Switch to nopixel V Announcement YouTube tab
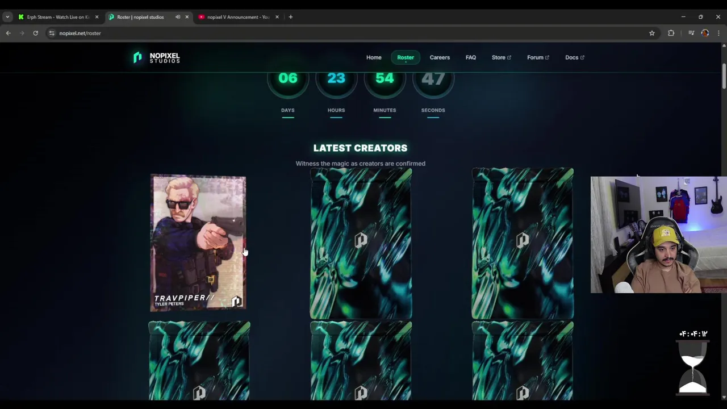Image resolution: width=727 pixels, height=409 pixels. [239, 17]
